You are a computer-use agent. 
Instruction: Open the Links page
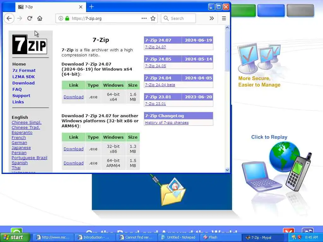coord(18,102)
